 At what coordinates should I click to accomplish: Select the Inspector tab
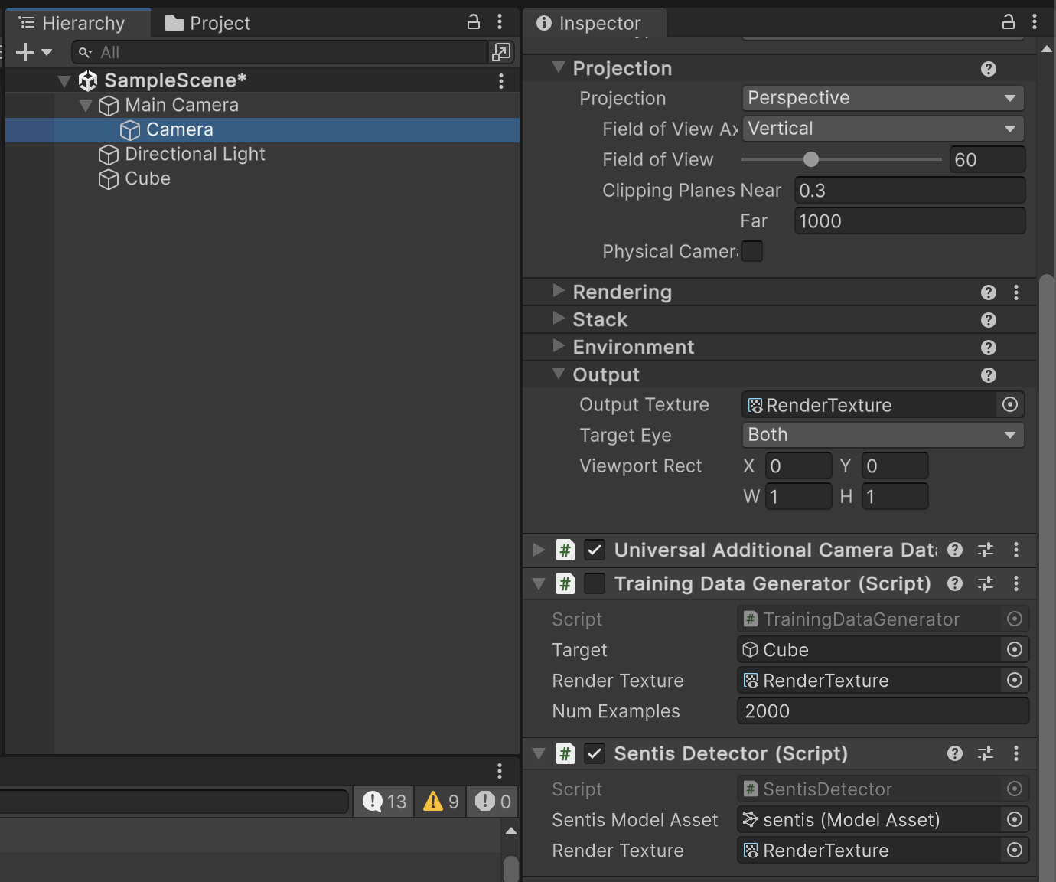pyautogui.click(x=595, y=23)
